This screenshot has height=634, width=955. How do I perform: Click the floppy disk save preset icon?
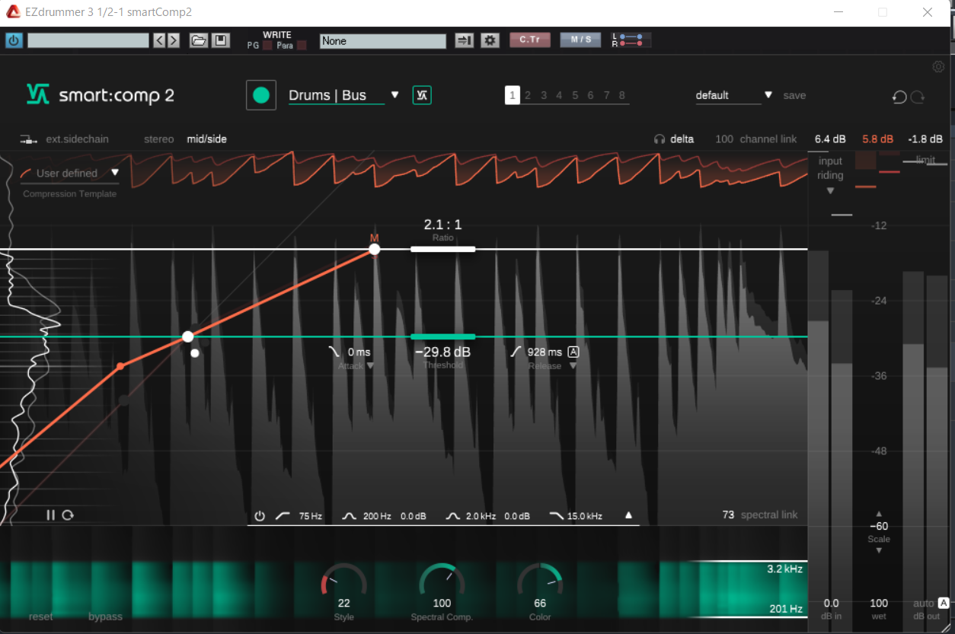(221, 40)
